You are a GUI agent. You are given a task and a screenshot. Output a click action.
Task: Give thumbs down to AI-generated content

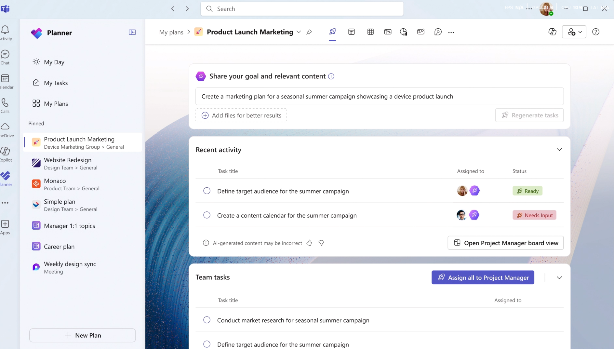321,243
